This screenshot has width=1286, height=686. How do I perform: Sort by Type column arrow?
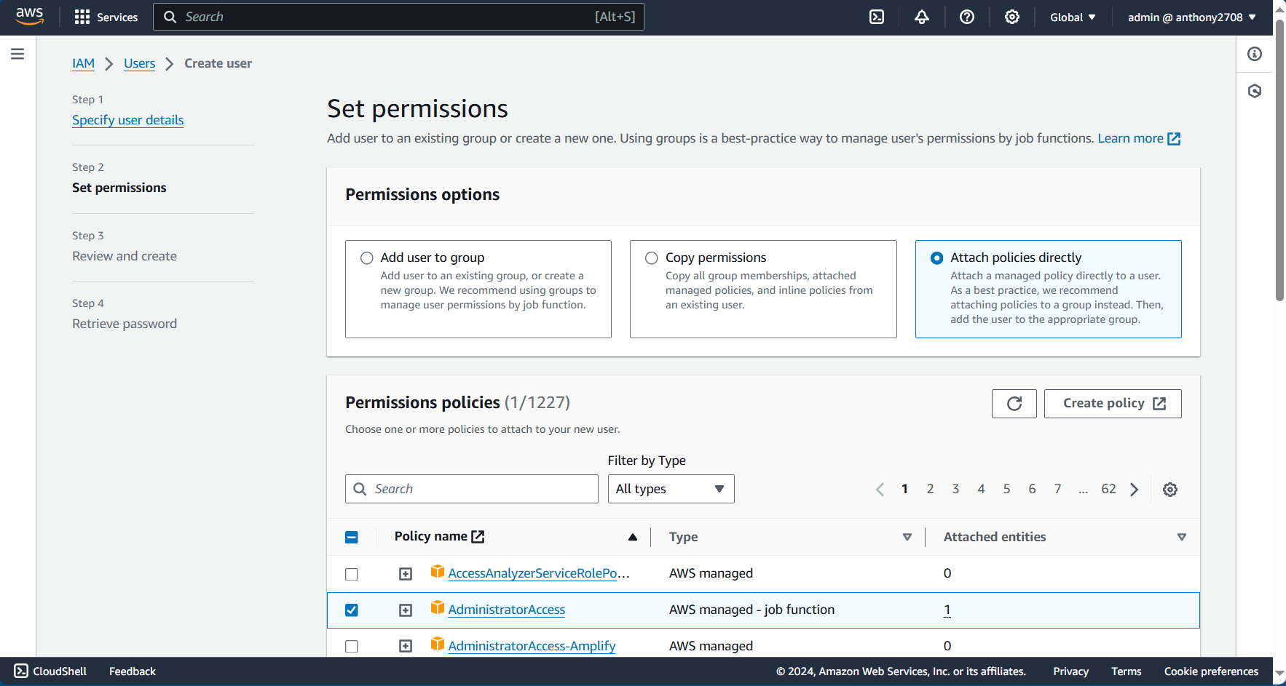coord(907,537)
